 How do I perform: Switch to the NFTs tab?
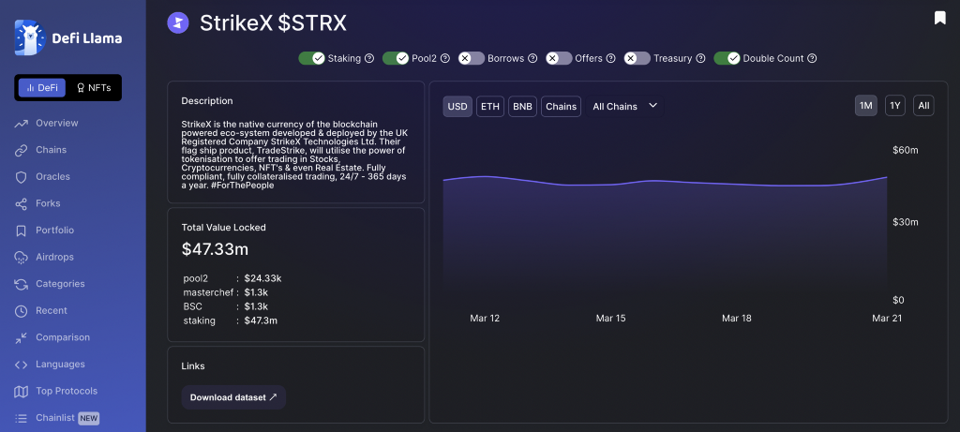pyautogui.click(x=94, y=87)
